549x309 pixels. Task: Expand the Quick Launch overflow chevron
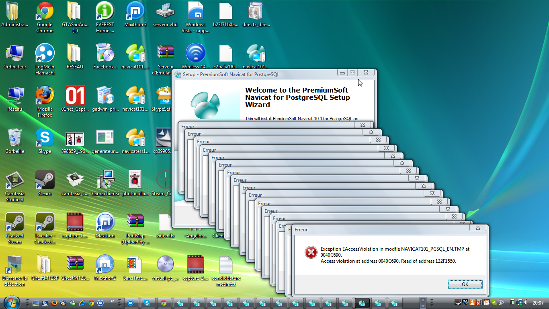112,301
